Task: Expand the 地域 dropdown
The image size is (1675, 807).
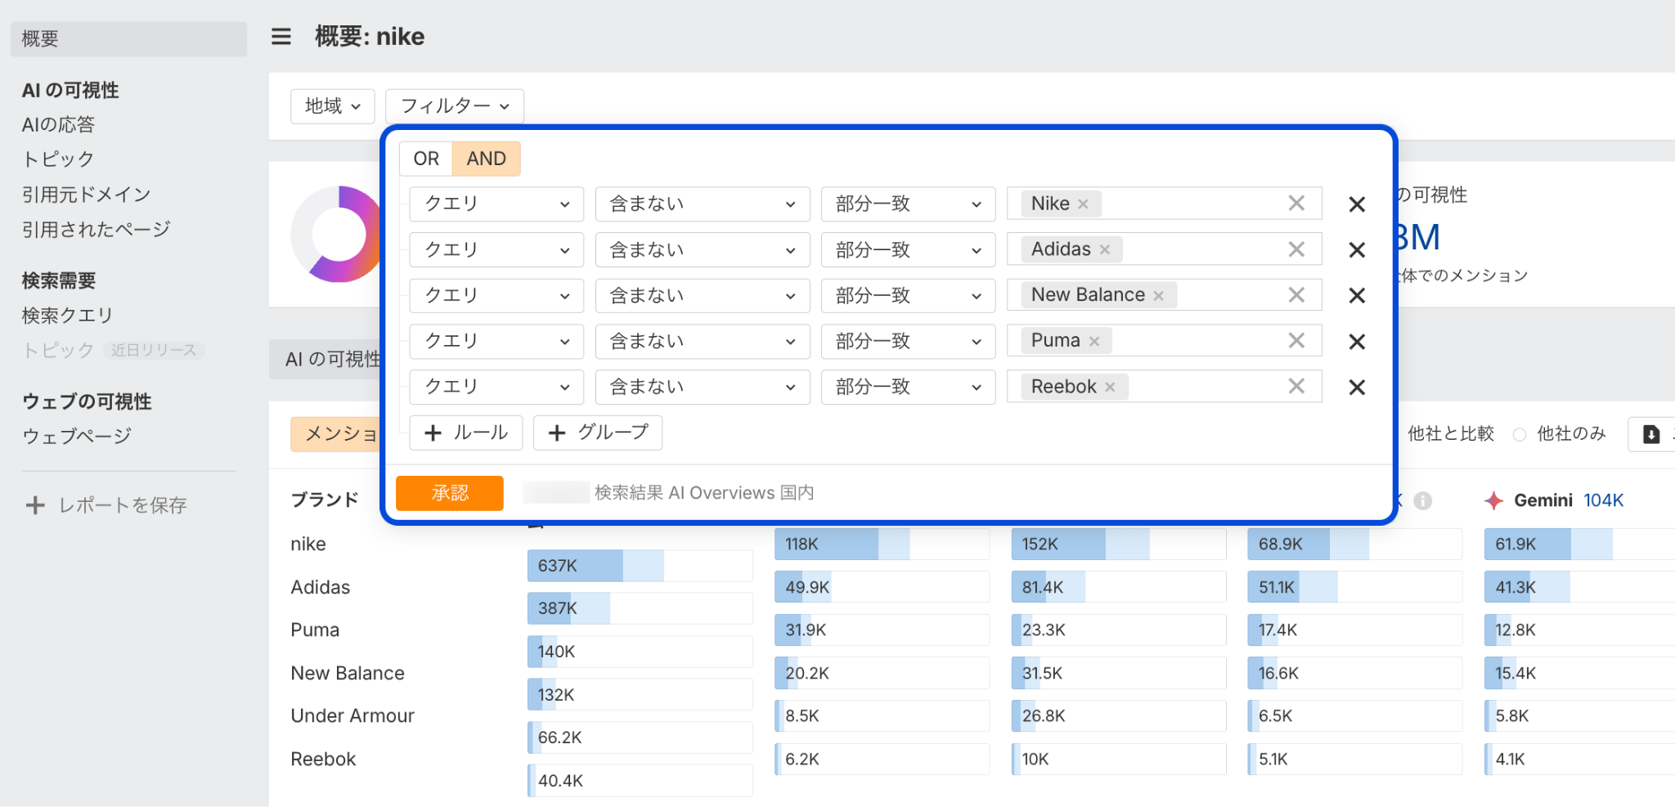Action: [332, 106]
